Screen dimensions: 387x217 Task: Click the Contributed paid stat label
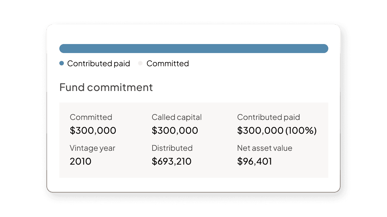tap(269, 117)
